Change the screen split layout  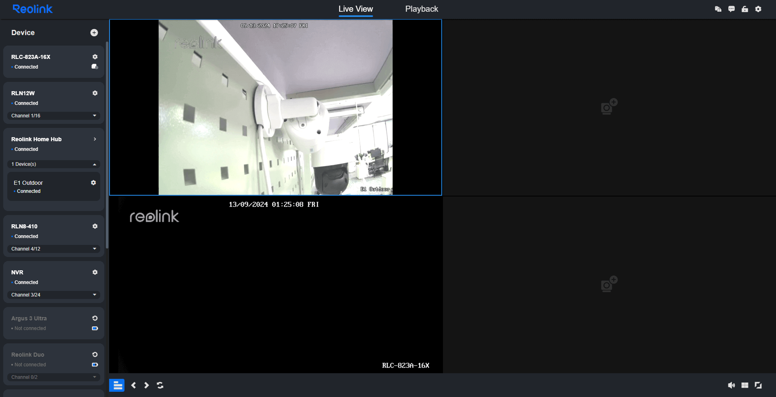745,385
